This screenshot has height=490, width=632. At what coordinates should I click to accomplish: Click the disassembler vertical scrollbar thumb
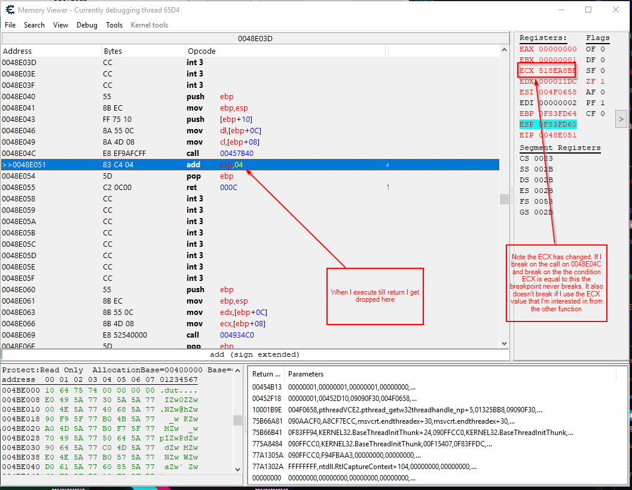click(505, 199)
